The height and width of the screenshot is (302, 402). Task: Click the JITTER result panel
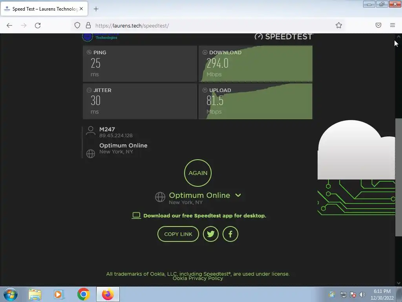coord(140,101)
